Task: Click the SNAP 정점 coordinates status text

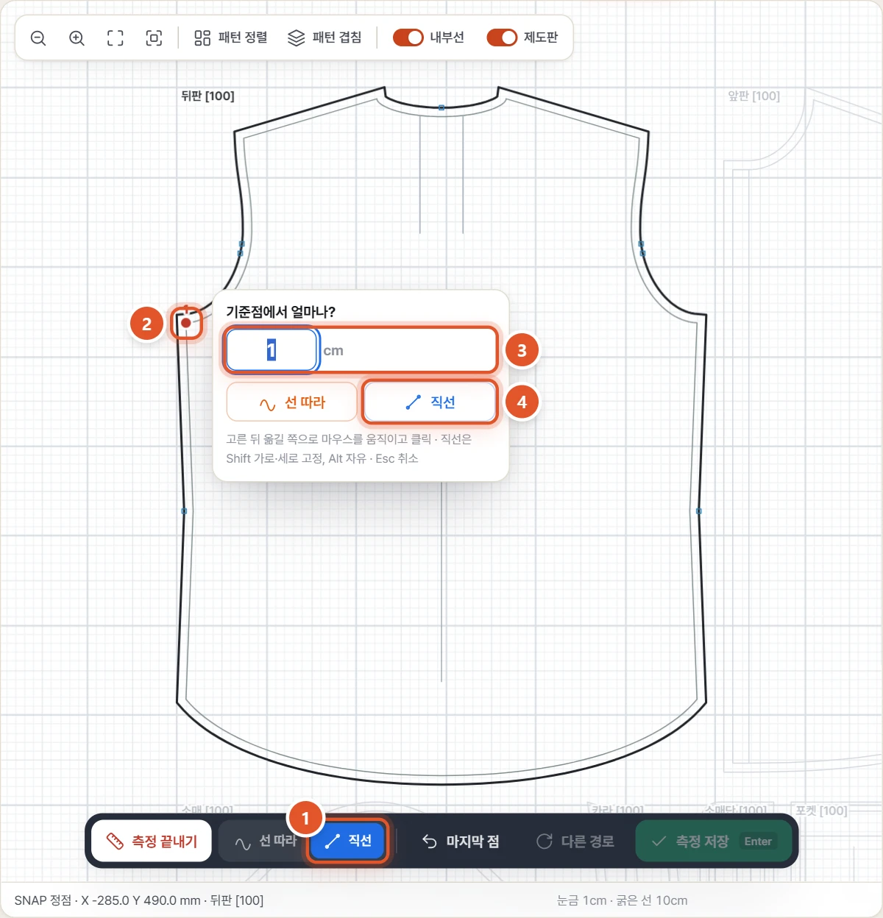Action: point(139,900)
